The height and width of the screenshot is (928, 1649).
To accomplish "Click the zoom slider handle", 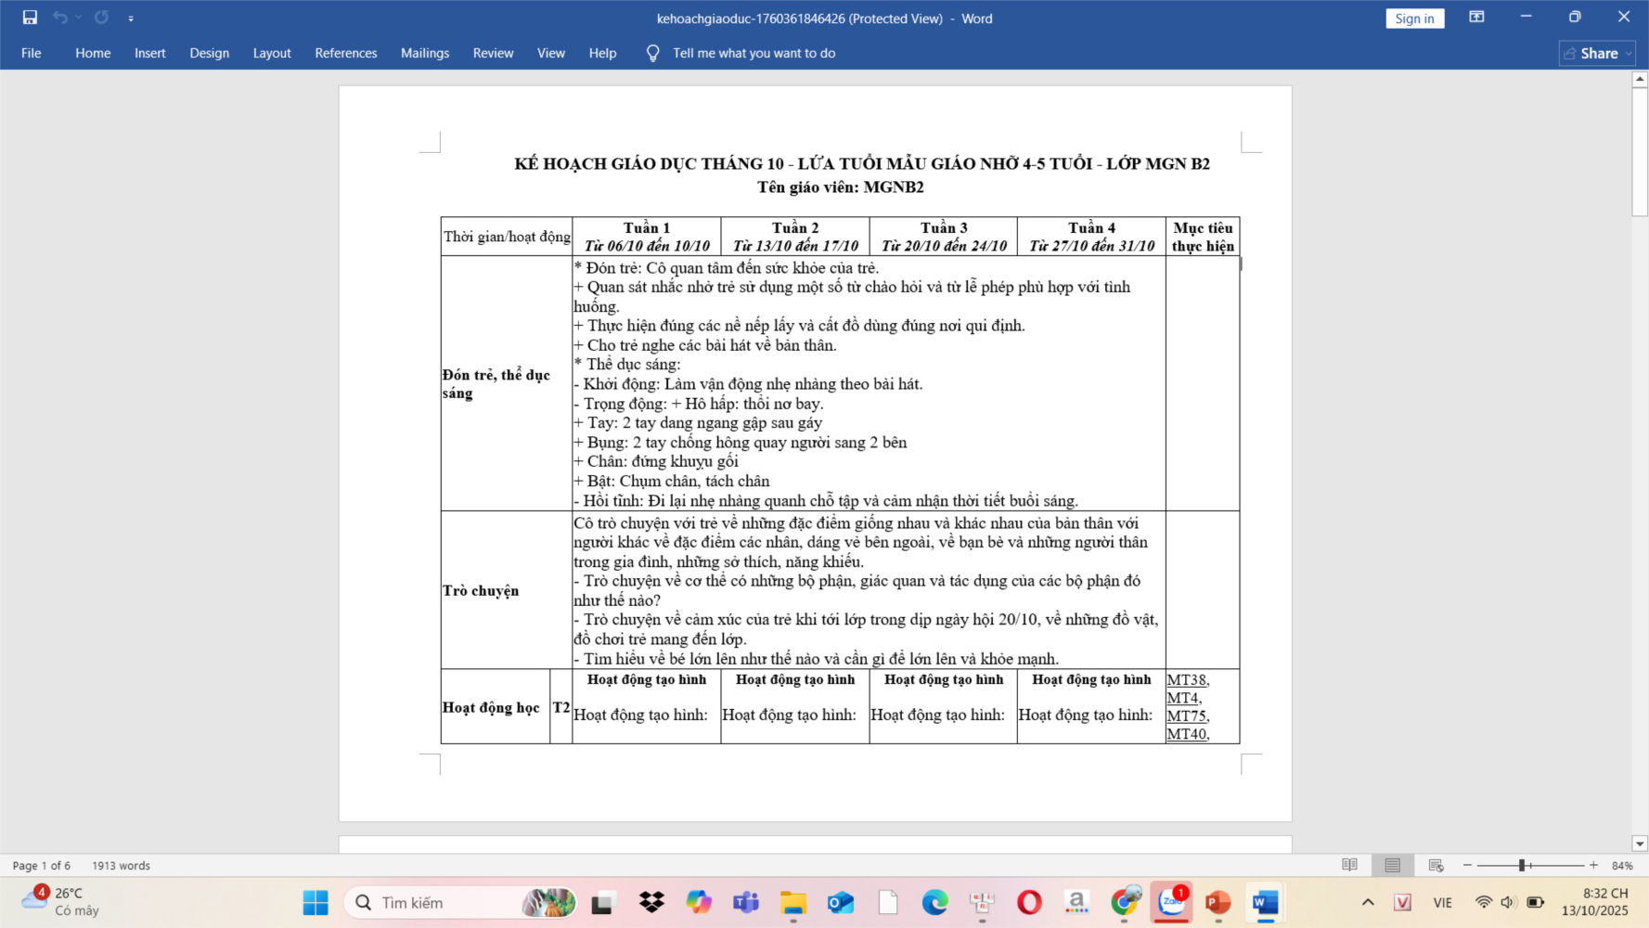I will (x=1522, y=865).
